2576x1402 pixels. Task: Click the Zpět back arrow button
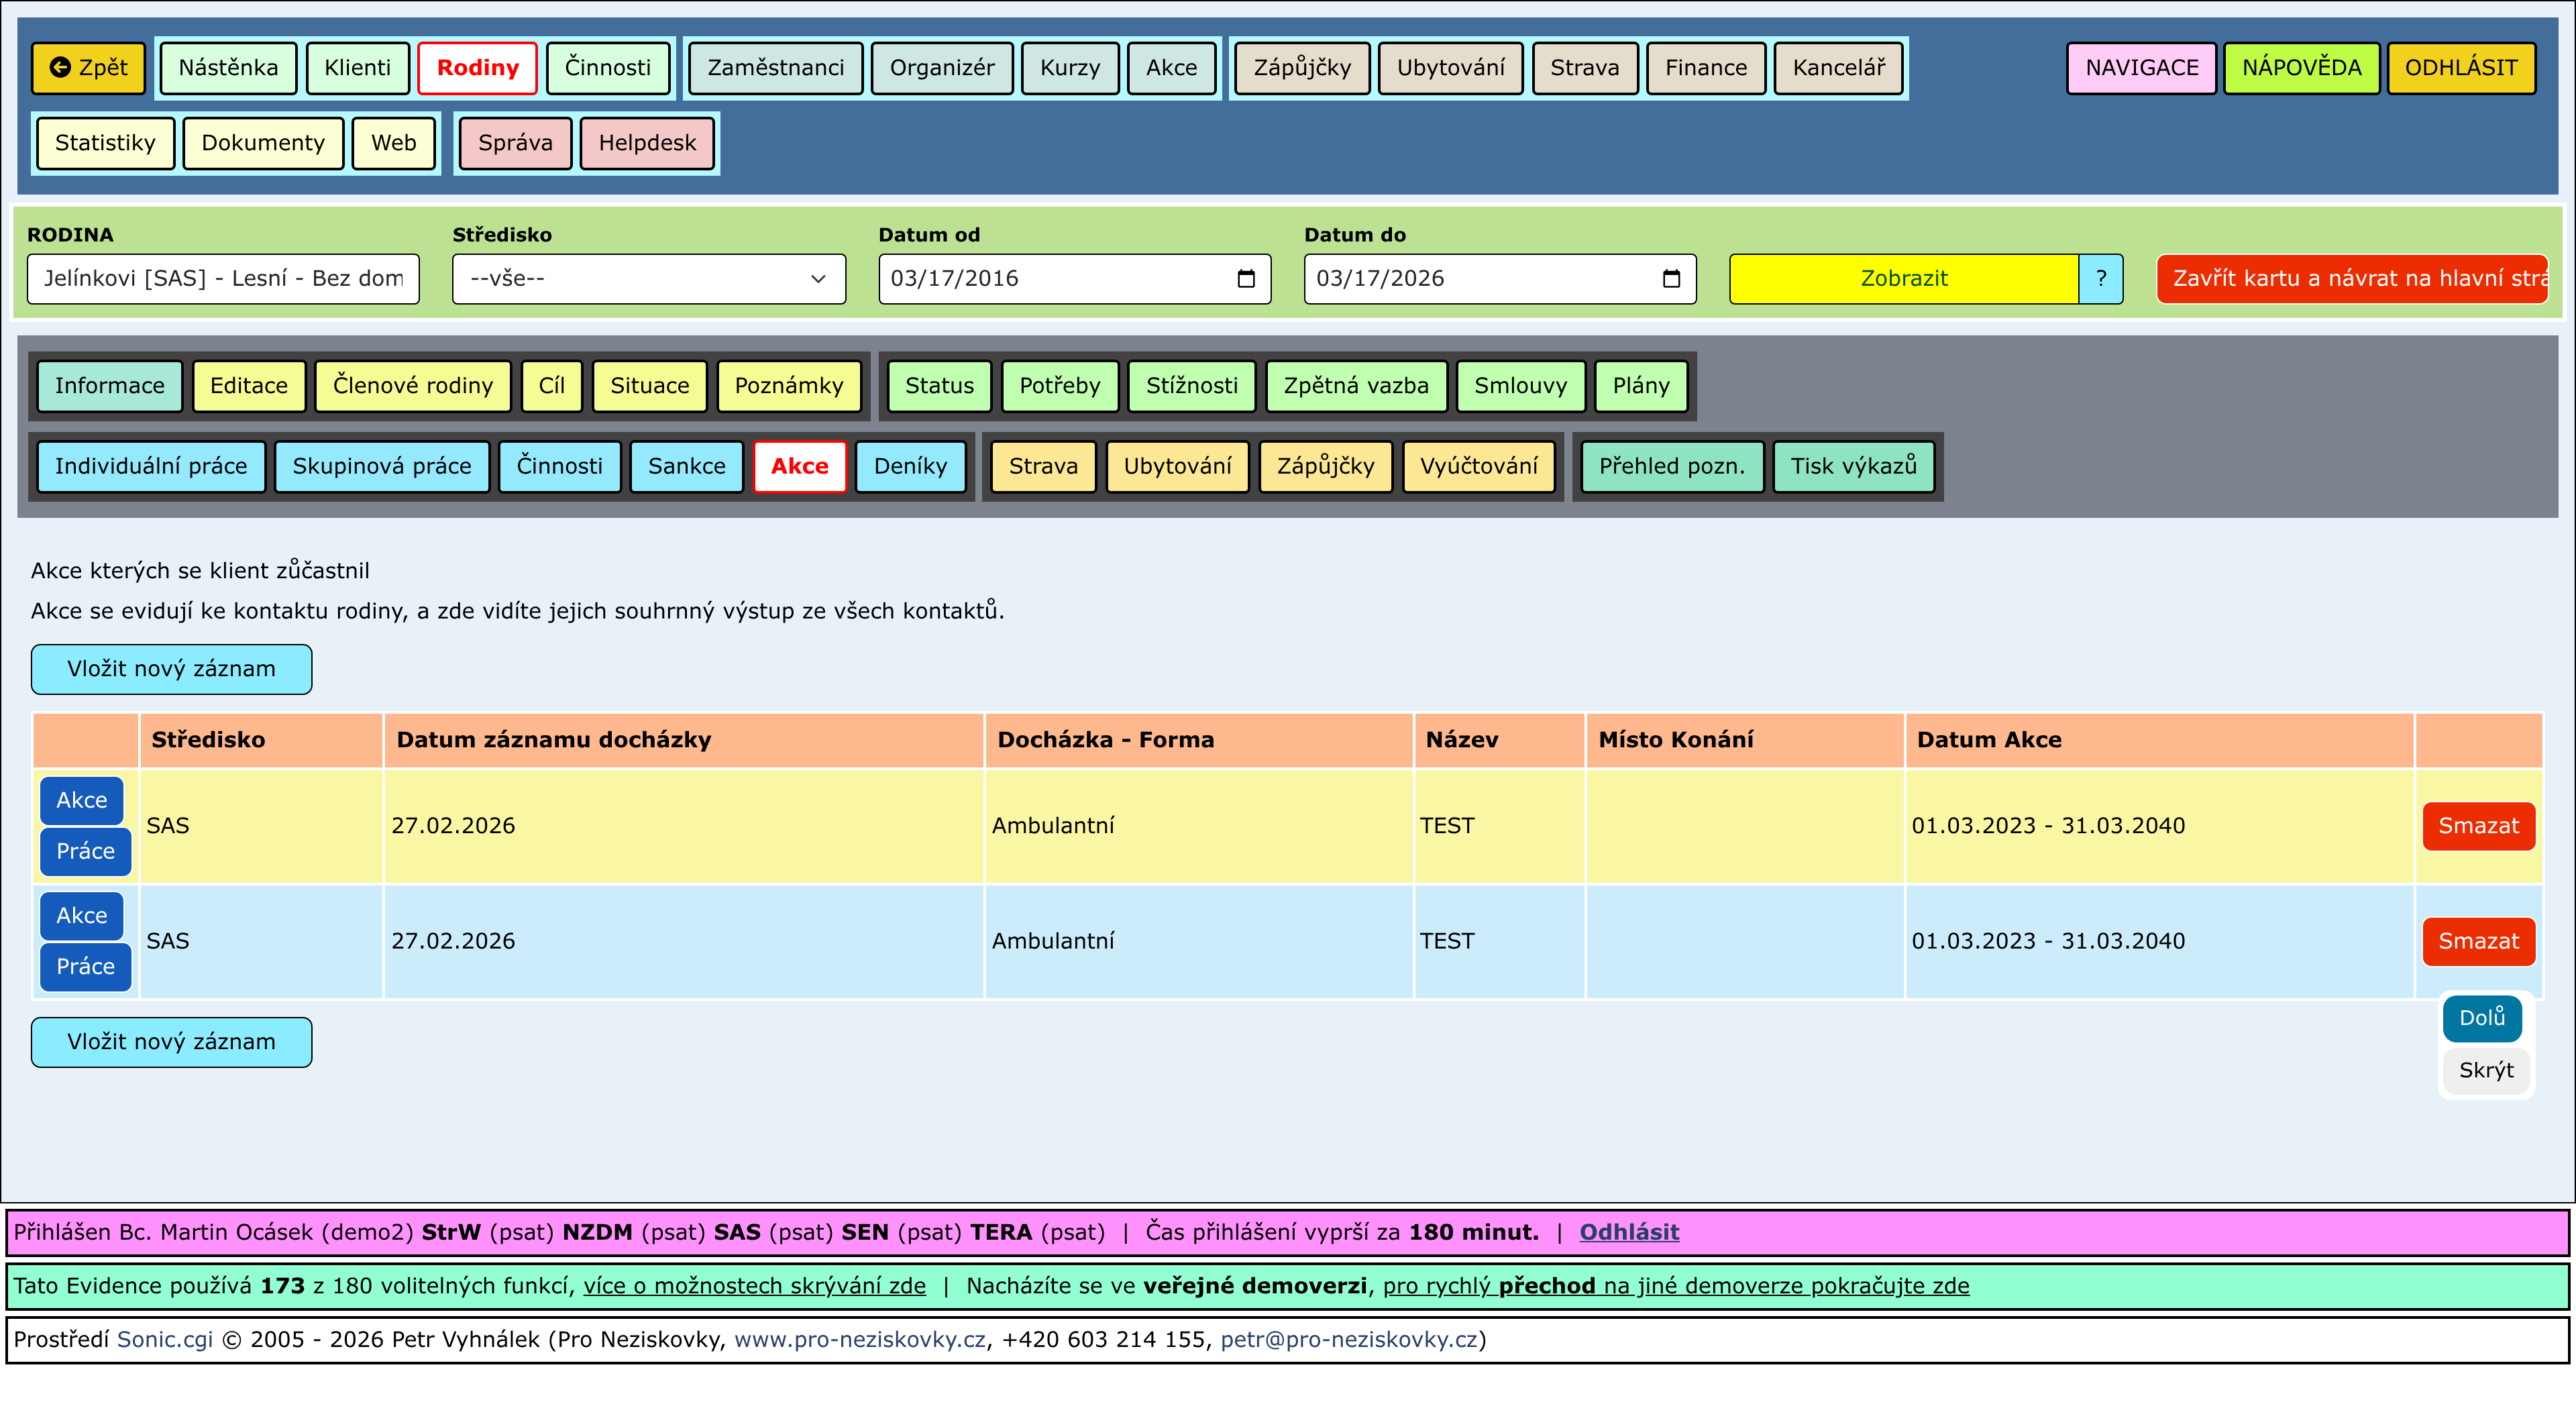(x=88, y=68)
